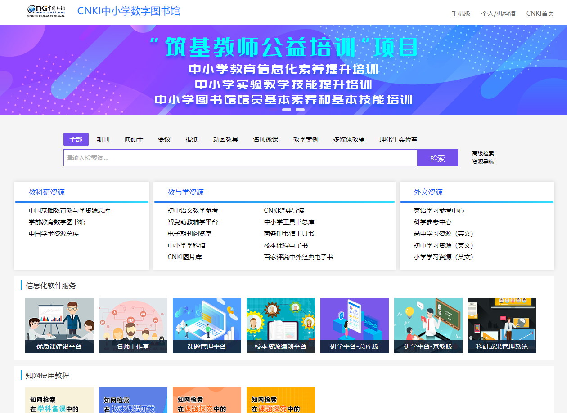Screen dimensions: 567x413
Task: Open 英语学习参考中心
Action: point(439,210)
